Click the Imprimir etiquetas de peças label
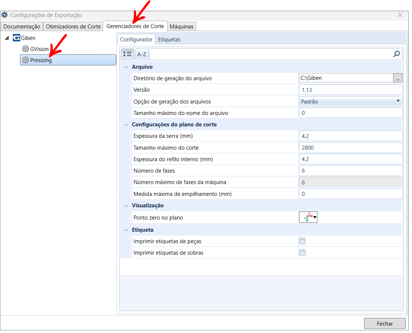 (167, 241)
